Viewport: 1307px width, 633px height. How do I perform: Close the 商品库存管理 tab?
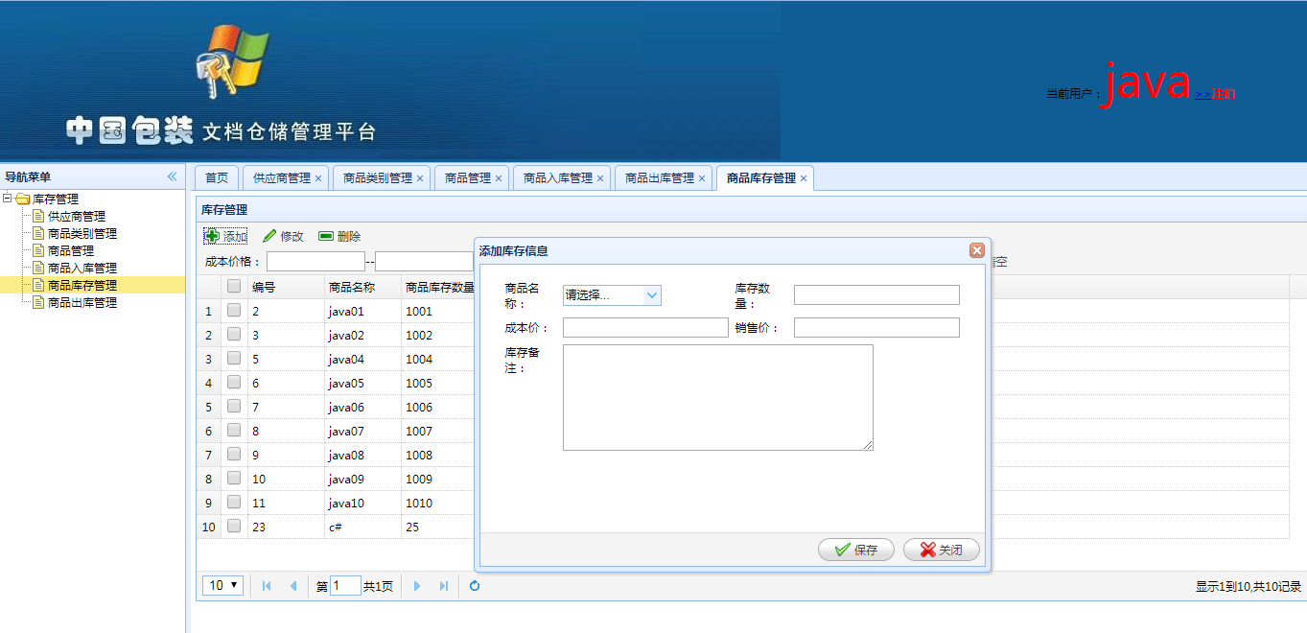804,178
